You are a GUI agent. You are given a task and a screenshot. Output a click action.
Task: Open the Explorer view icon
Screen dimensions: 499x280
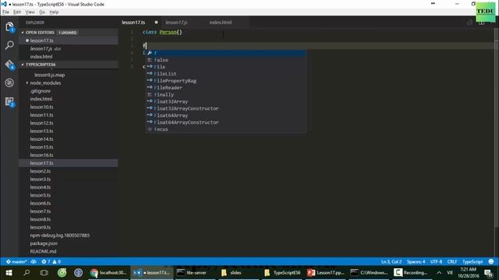pos(9,26)
